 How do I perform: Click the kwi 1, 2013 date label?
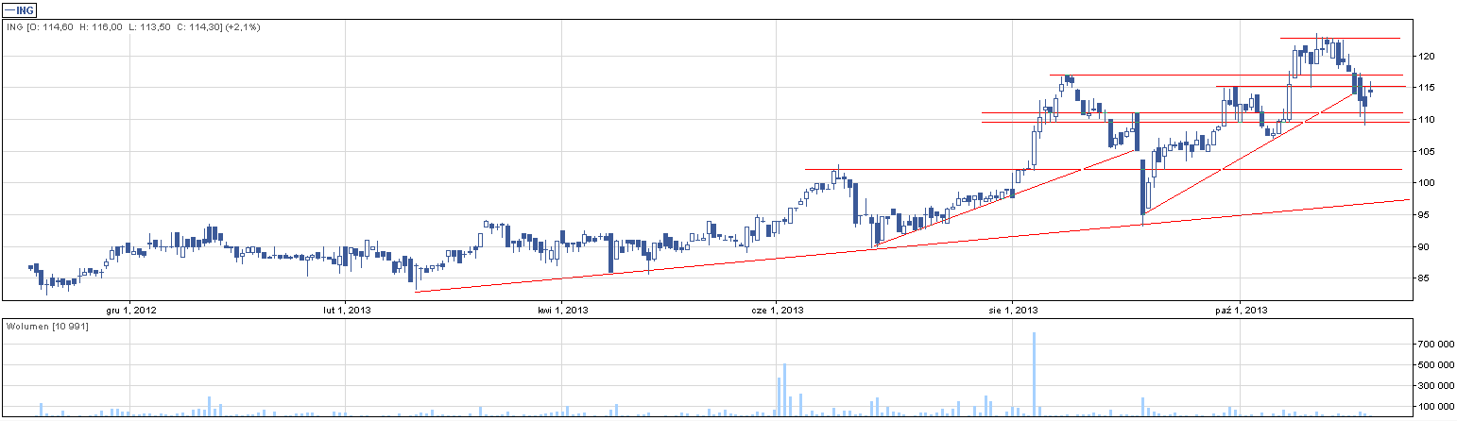click(564, 310)
